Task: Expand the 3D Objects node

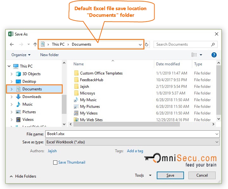Action: [12, 74]
